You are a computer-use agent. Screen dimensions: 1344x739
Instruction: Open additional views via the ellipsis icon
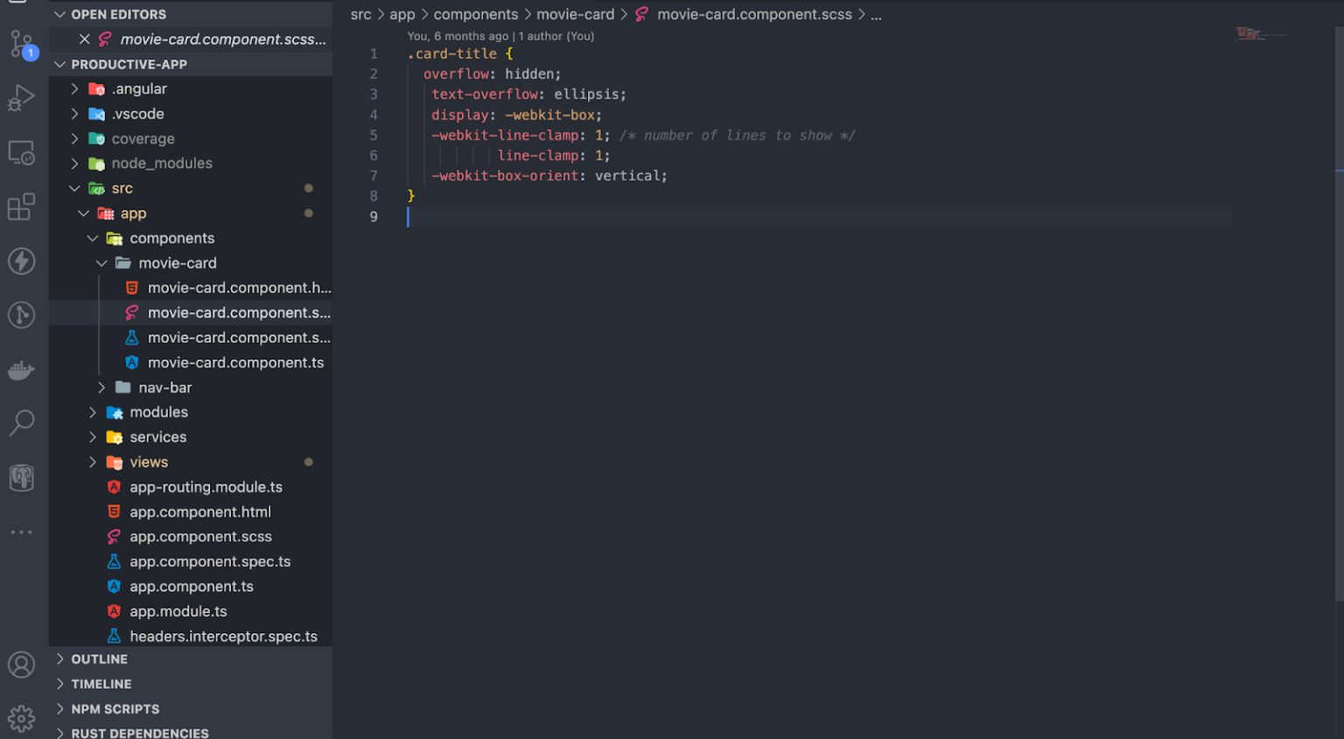point(22,532)
